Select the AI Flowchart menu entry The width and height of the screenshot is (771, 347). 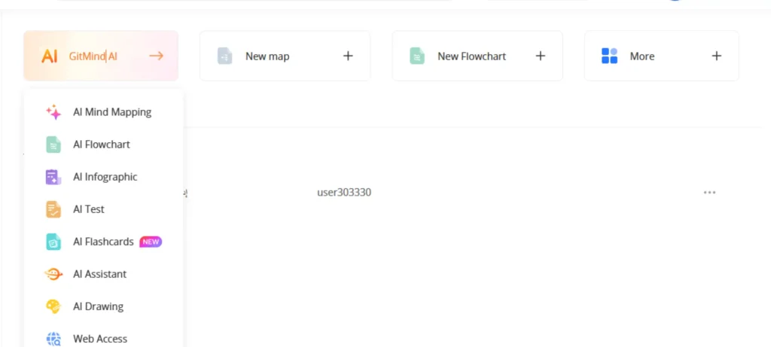click(x=103, y=145)
